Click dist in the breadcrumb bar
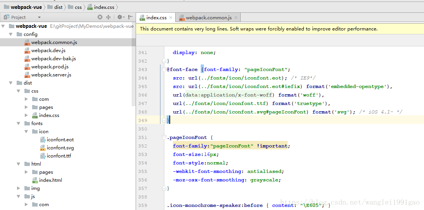The height and width of the screenshot is (210, 424). (x=55, y=7)
